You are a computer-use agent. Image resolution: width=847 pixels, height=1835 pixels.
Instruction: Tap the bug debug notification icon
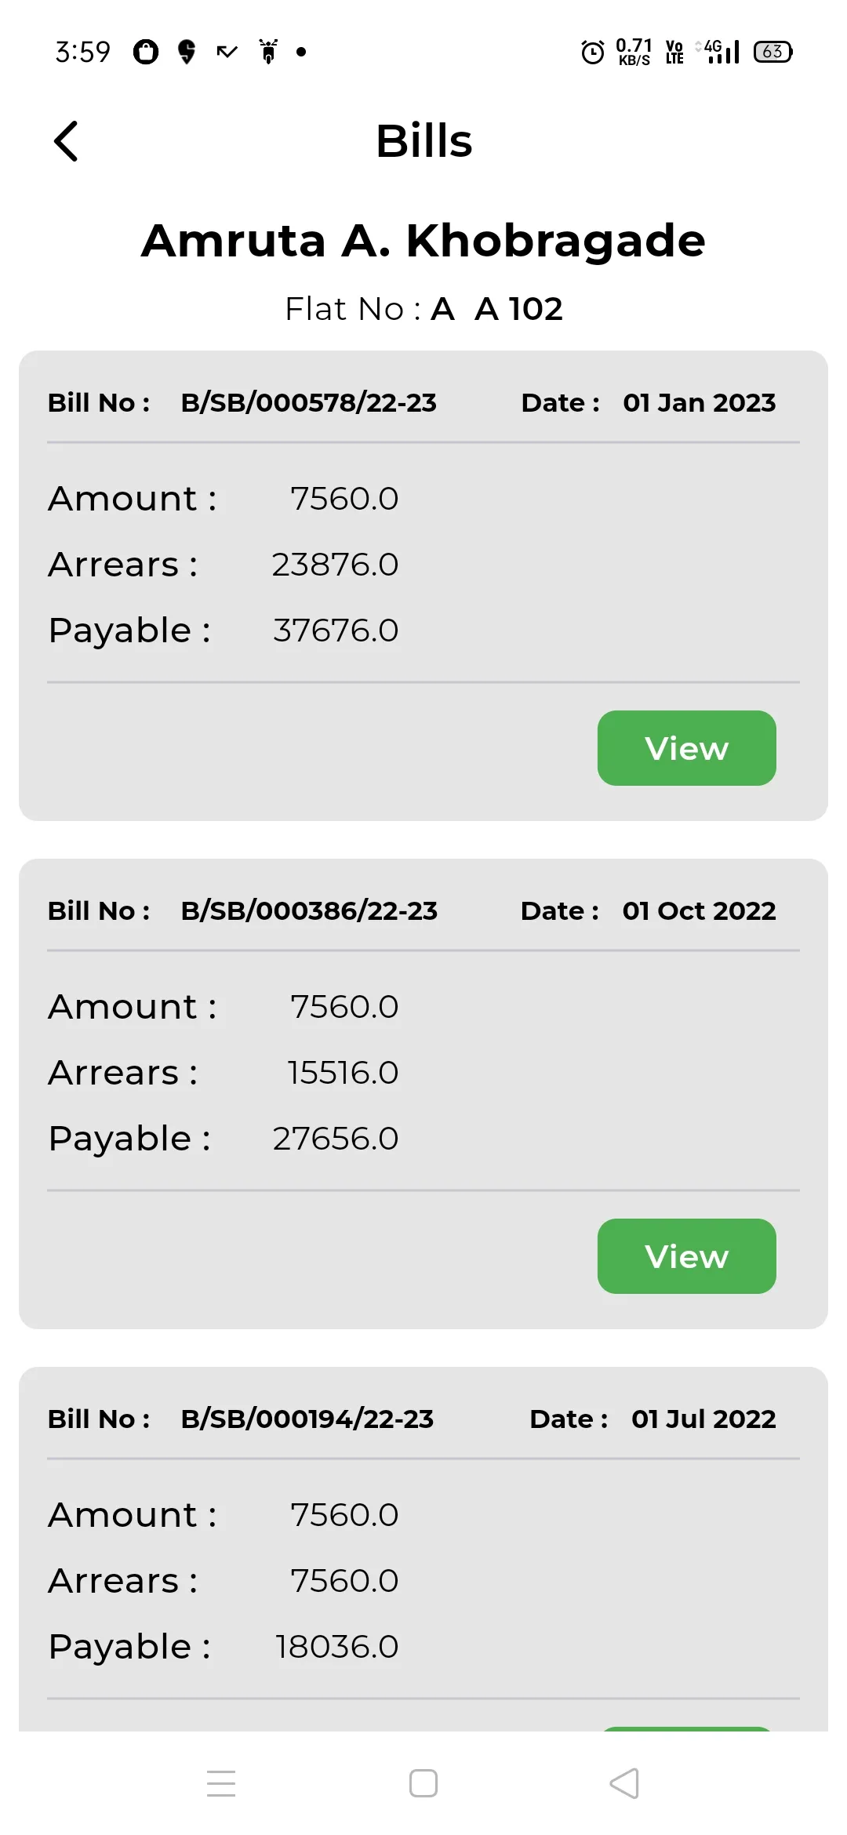click(268, 52)
